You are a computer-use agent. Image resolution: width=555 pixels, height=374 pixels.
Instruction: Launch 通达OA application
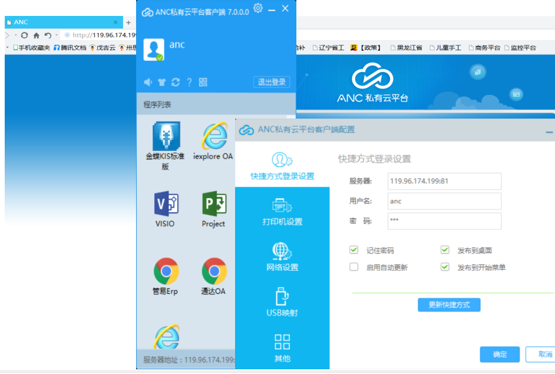click(213, 276)
